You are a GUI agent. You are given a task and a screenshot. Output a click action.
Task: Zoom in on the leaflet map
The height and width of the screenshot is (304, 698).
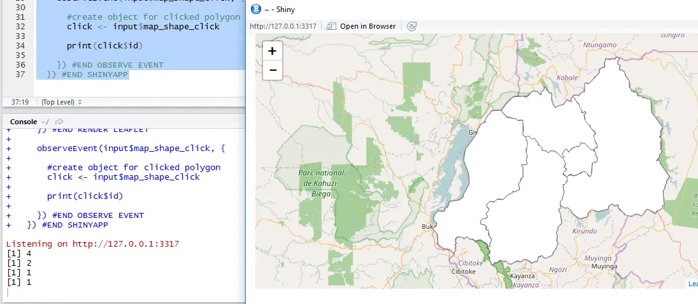pyautogui.click(x=273, y=51)
